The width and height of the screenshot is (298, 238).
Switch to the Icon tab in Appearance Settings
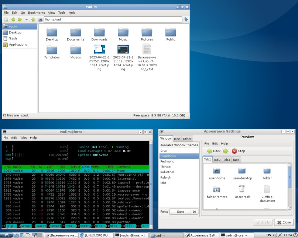point(177,139)
